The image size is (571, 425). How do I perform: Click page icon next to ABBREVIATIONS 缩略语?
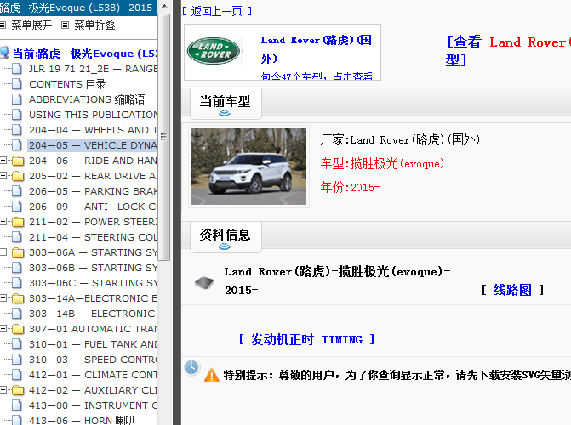tap(16, 99)
